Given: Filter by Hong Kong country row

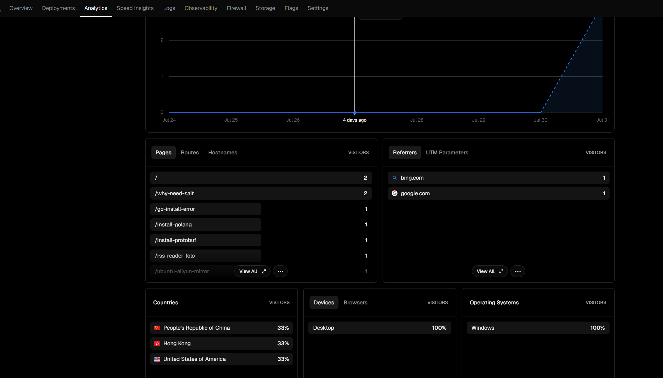Looking at the screenshot, I should pos(222,343).
